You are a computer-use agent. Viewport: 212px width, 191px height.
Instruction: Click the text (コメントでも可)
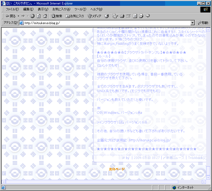pyautogui.click(x=108, y=66)
